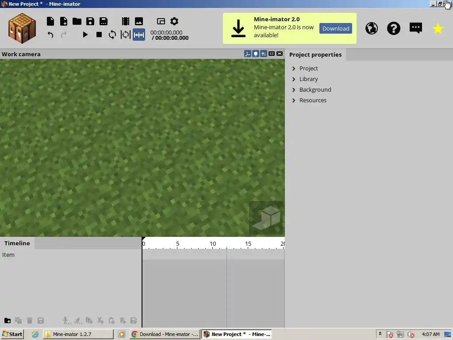
Task: Click the Item column header
Action: [x=8, y=255]
